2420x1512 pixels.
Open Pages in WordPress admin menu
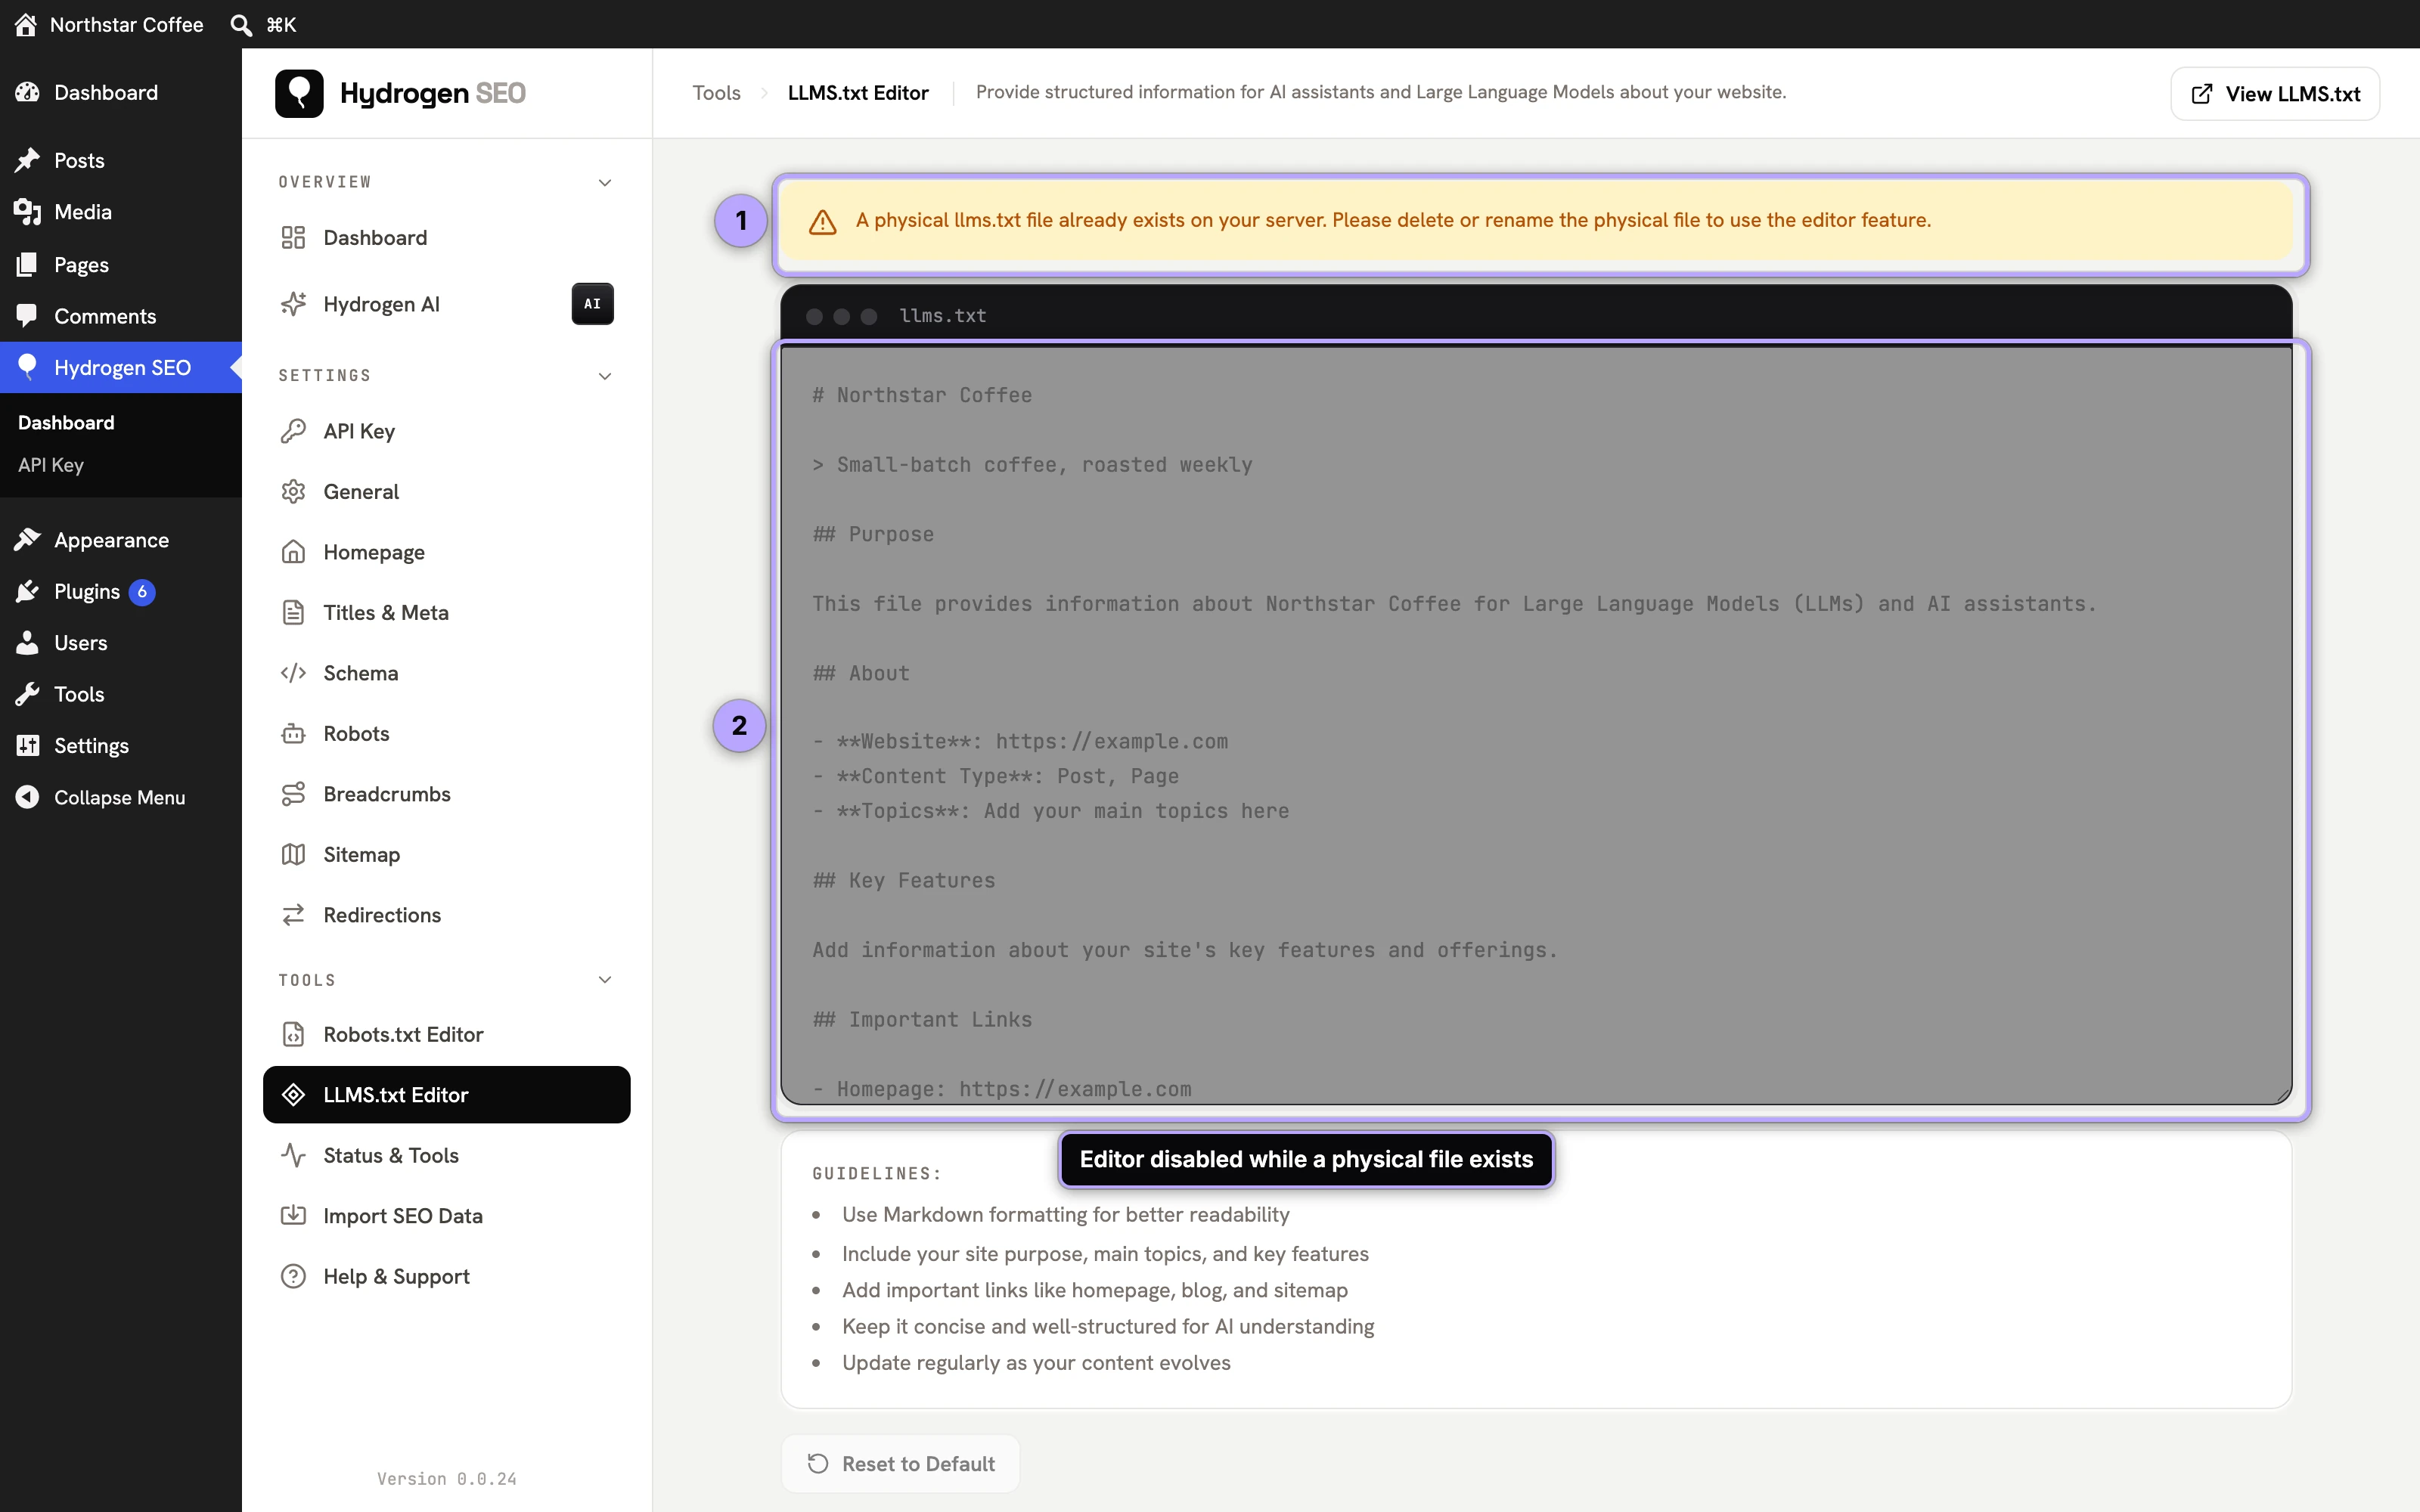pyautogui.click(x=121, y=265)
